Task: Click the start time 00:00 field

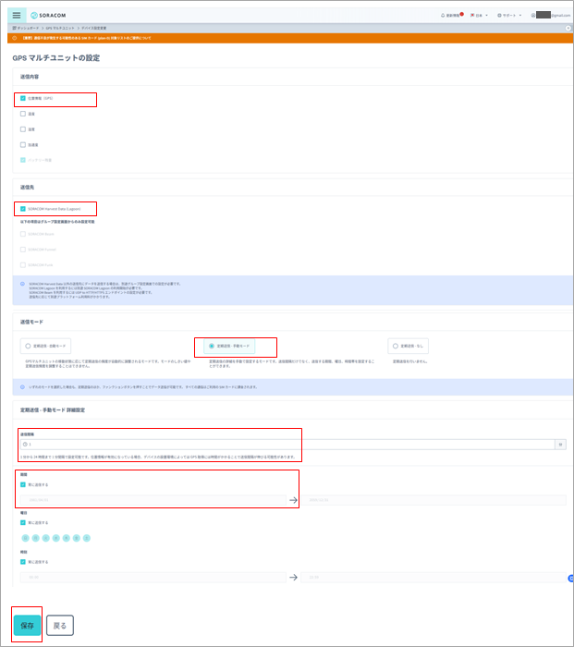Action: 153,578
